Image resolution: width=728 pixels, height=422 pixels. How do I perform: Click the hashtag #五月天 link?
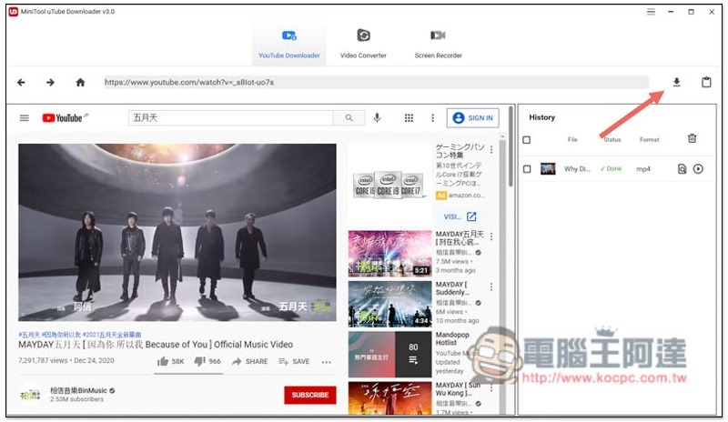click(29, 335)
